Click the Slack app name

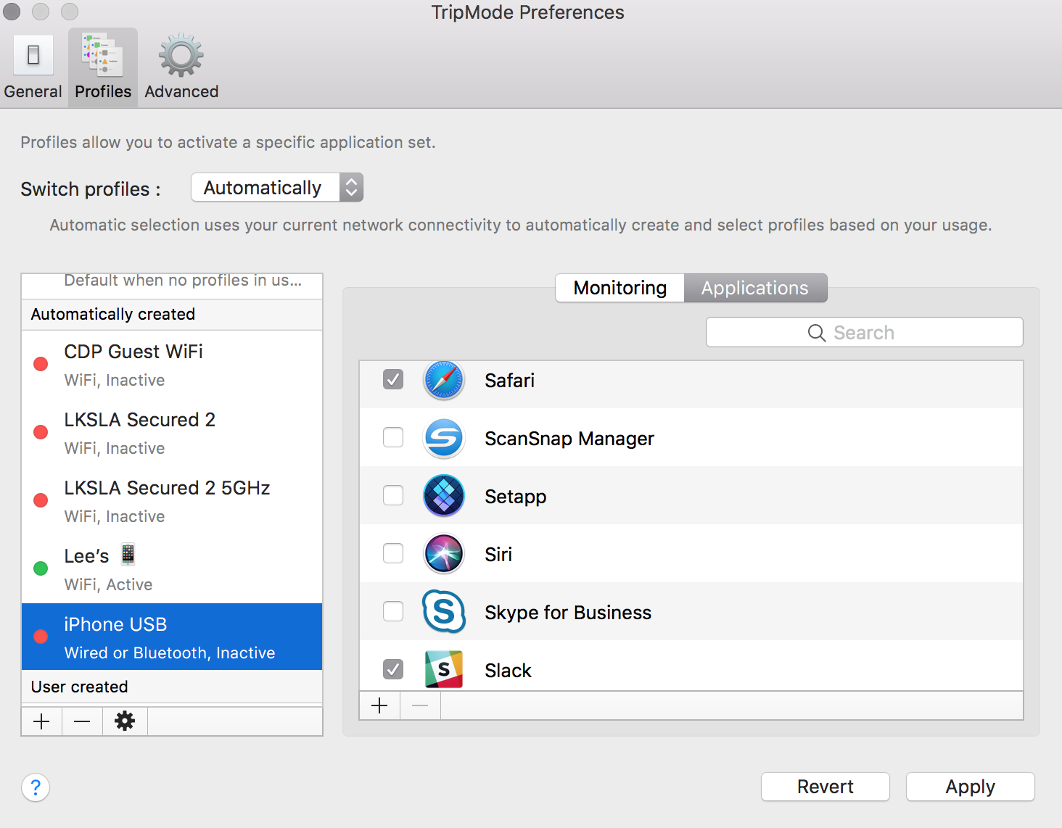[509, 671]
